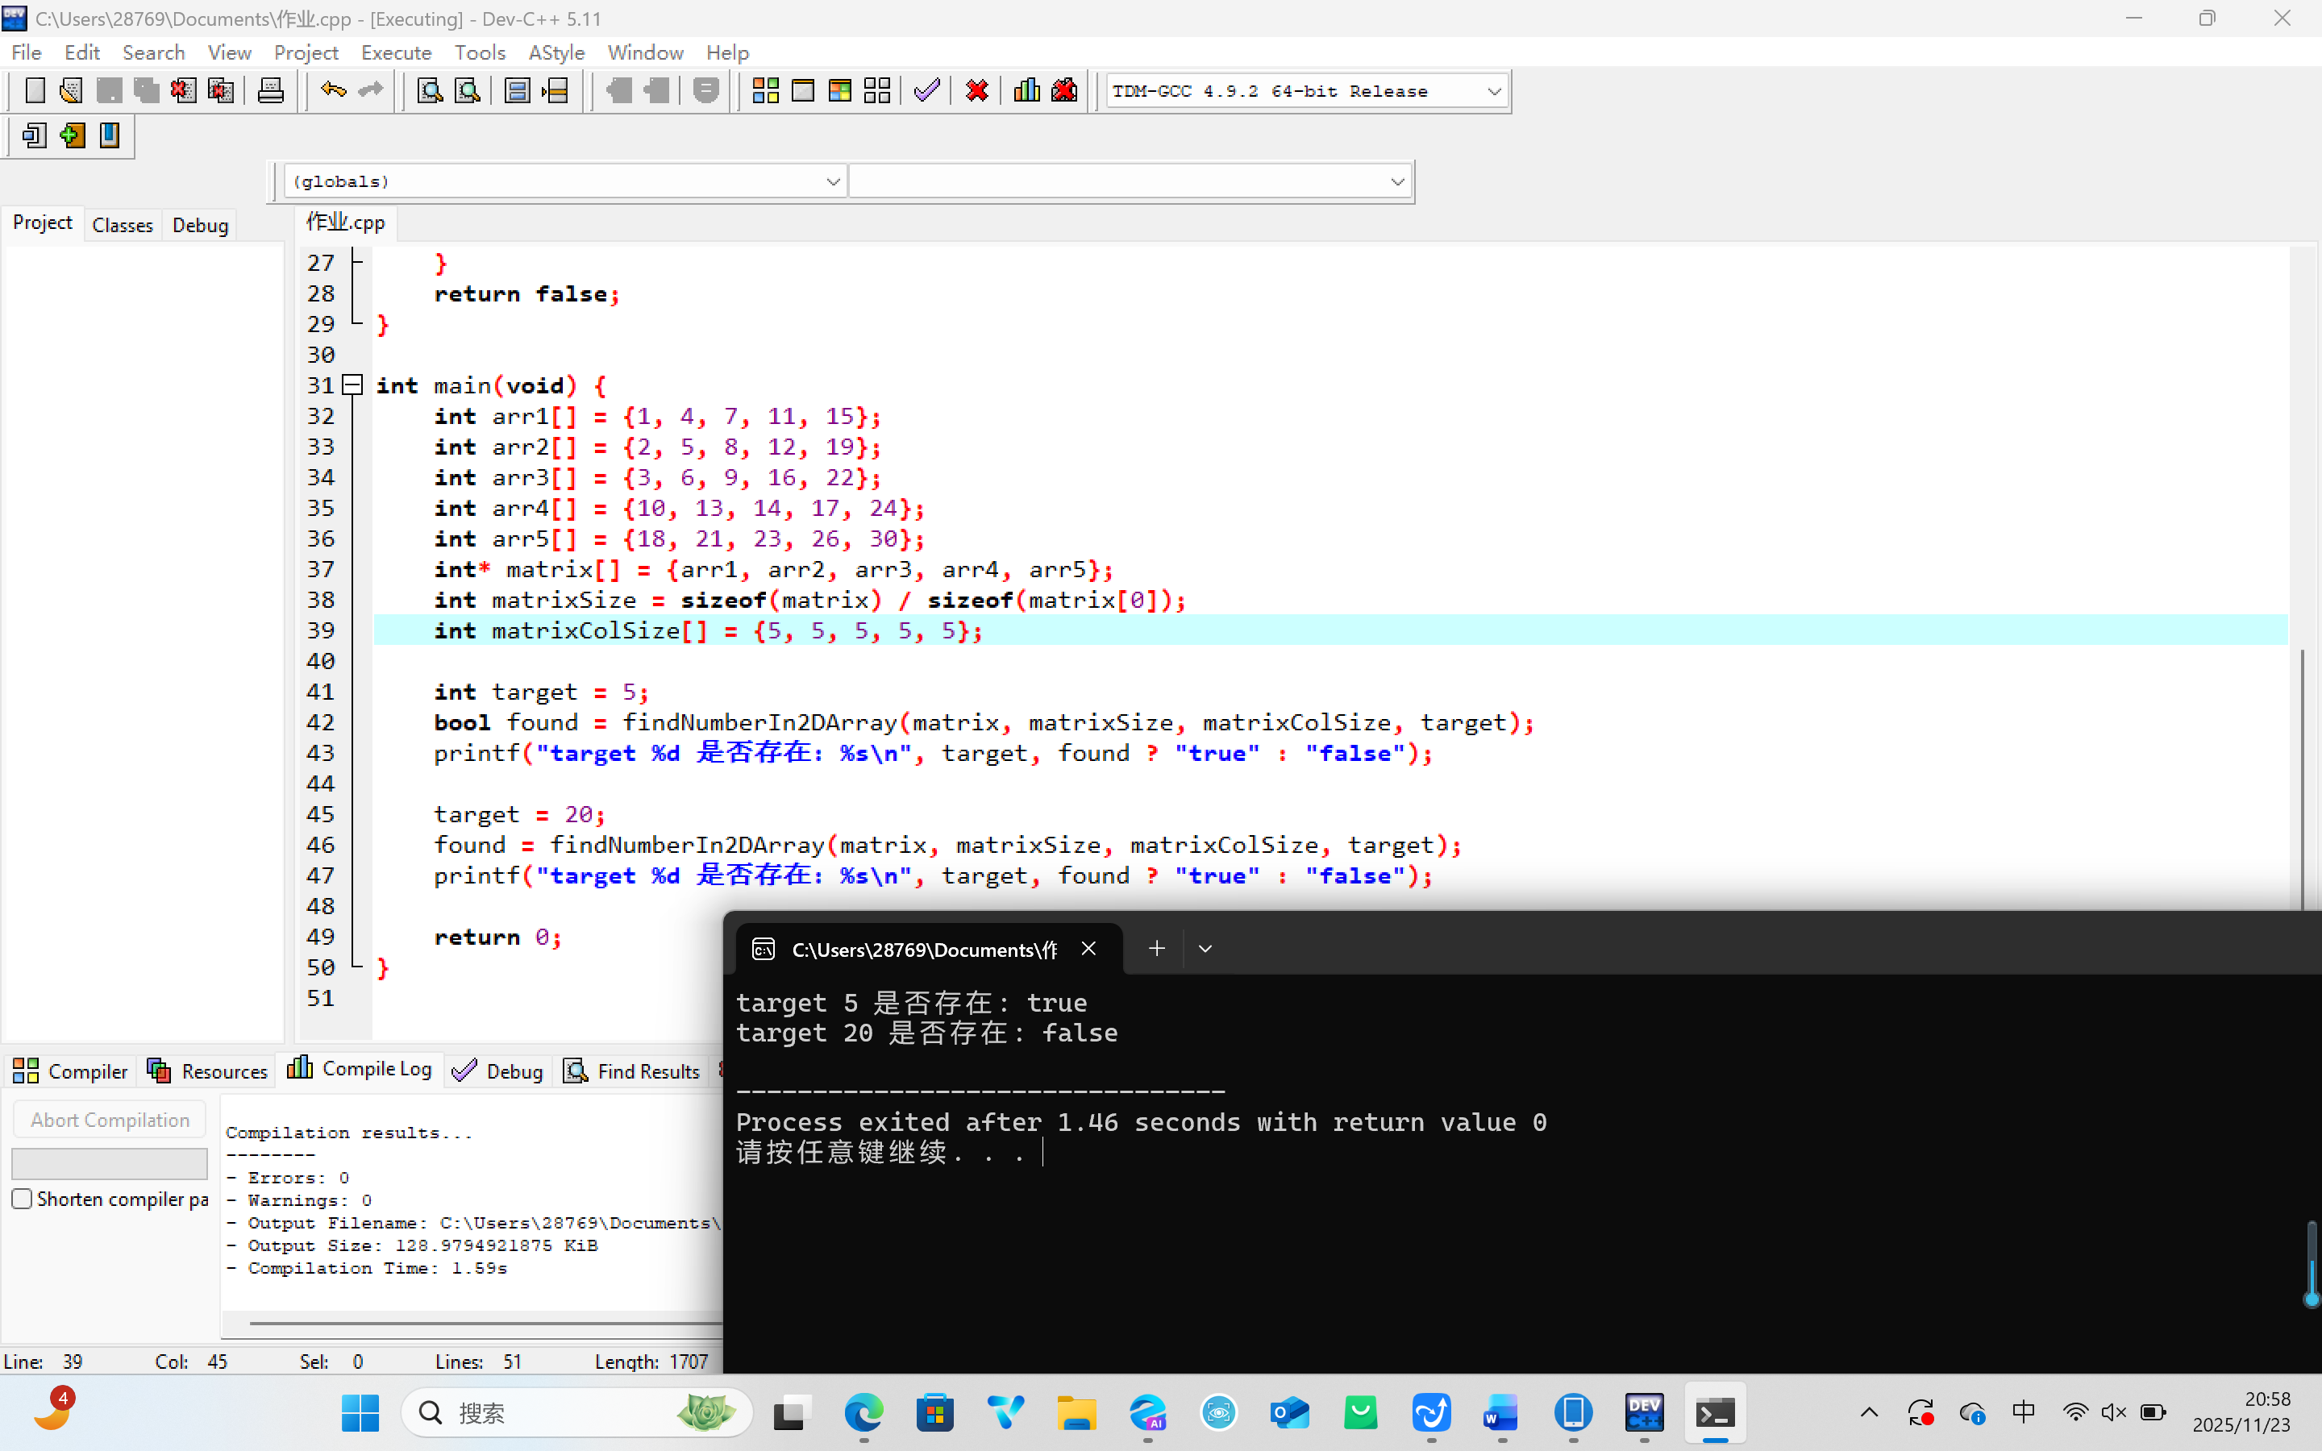This screenshot has width=2322, height=1451.
Task: Click the New file toolbar icon
Action: point(35,91)
